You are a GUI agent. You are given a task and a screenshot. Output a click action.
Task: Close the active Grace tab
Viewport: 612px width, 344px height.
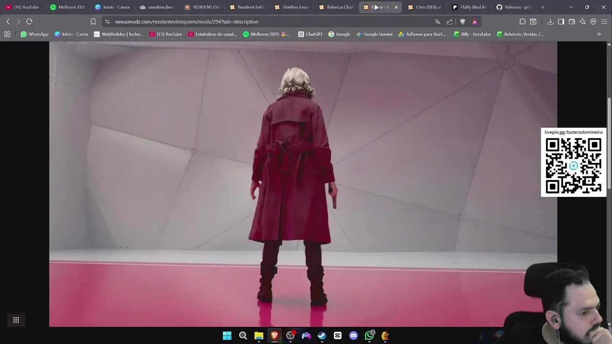[396, 7]
